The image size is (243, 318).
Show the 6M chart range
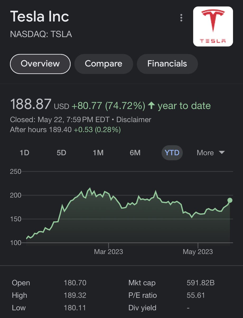pos(135,153)
